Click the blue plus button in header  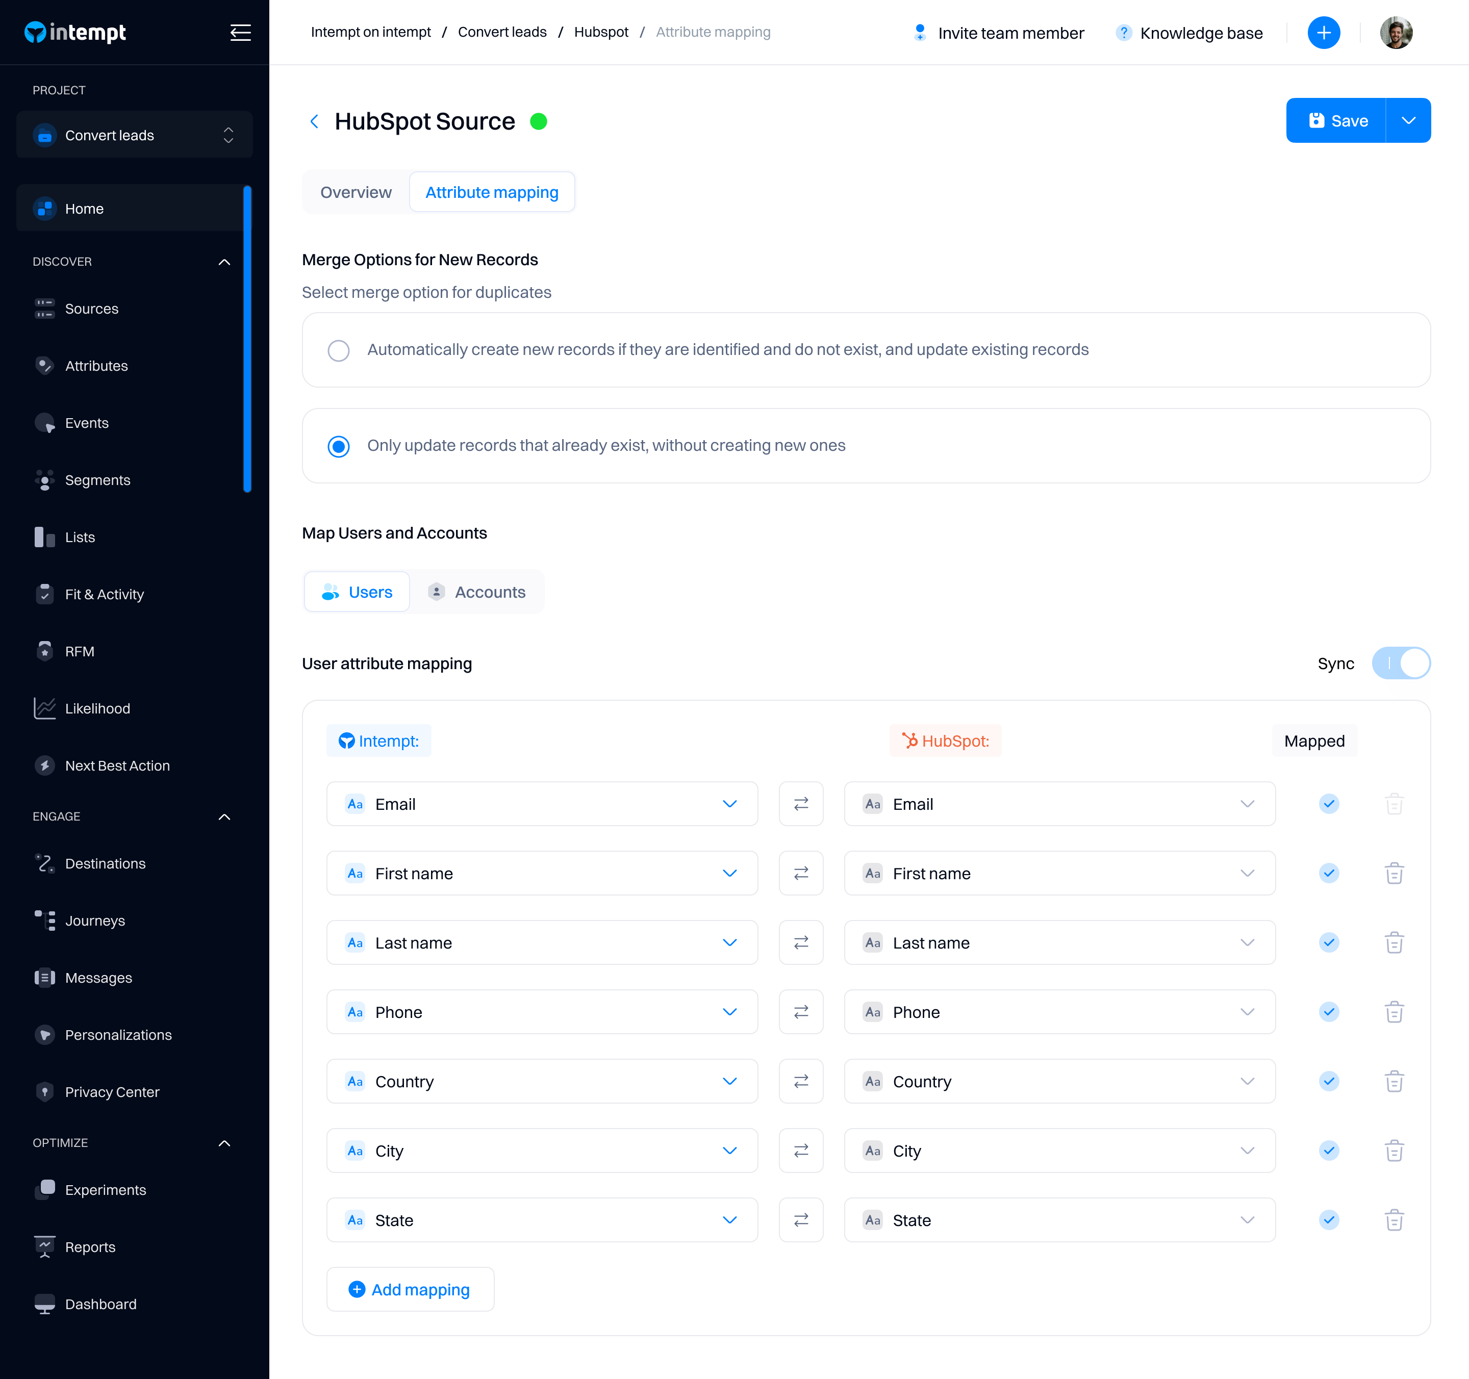point(1324,33)
